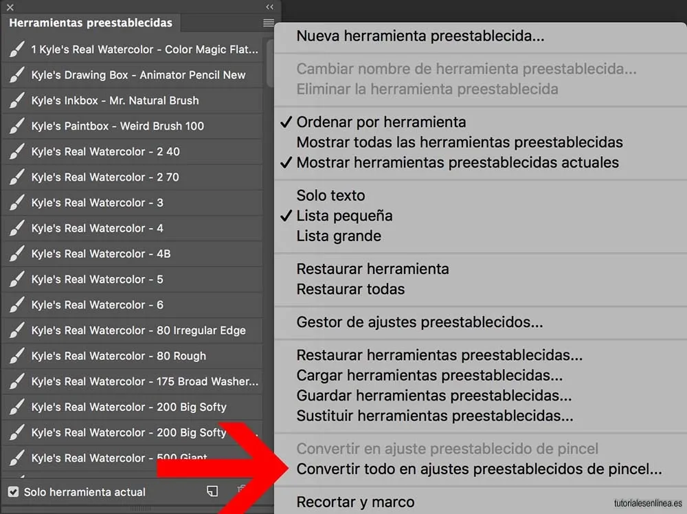Click brush icon beside Kyle's Real Watercolor 2 40
687x514 pixels.
[x=16, y=152]
